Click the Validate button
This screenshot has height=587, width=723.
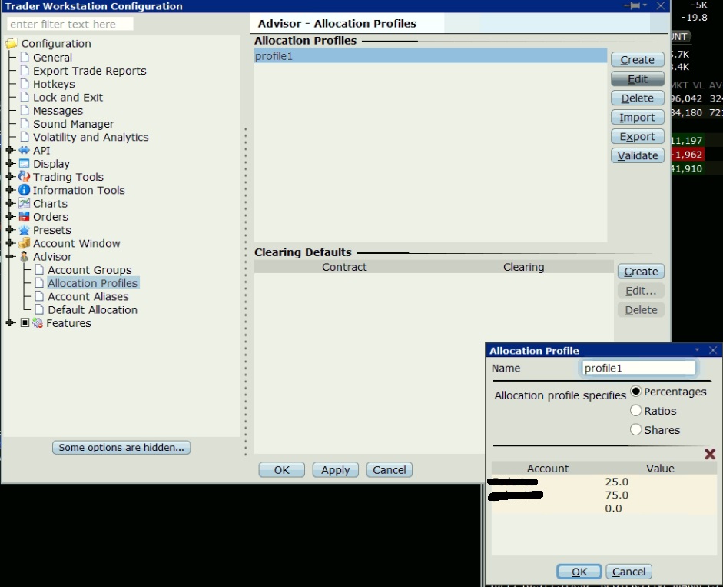click(x=637, y=155)
